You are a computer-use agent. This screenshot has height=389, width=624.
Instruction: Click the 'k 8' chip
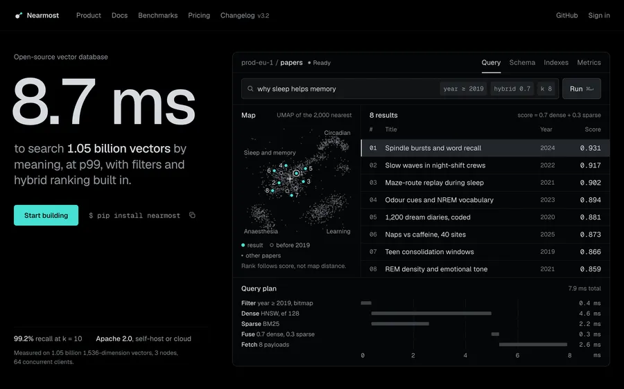coord(546,89)
